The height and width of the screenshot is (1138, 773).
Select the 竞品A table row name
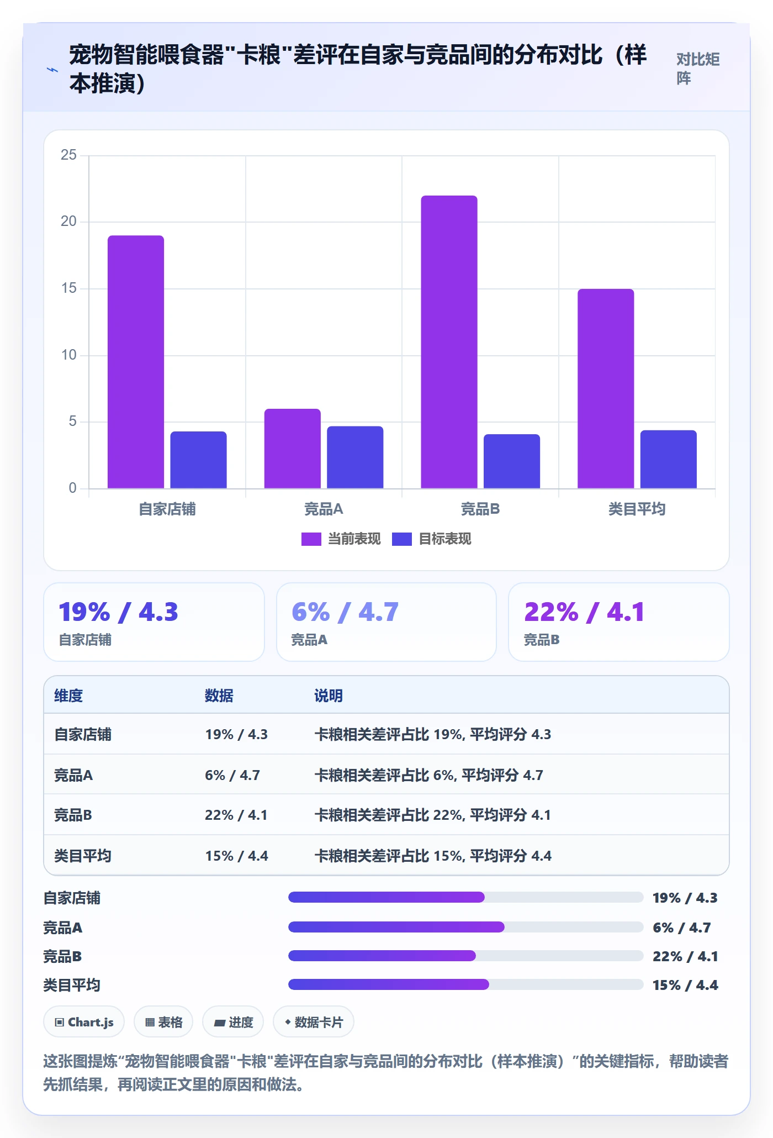[x=73, y=775]
